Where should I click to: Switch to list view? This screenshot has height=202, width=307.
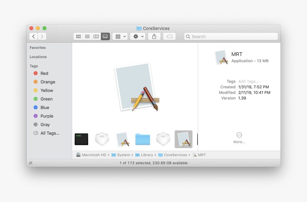pyautogui.click(x=87, y=37)
